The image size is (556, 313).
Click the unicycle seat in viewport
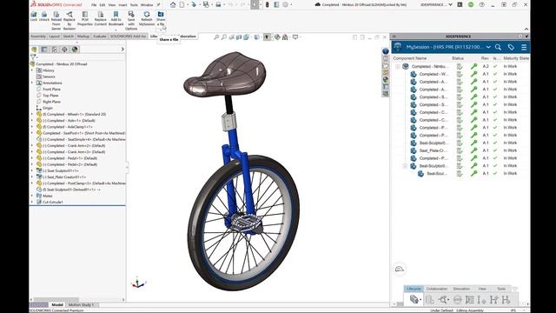coord(224,74)
